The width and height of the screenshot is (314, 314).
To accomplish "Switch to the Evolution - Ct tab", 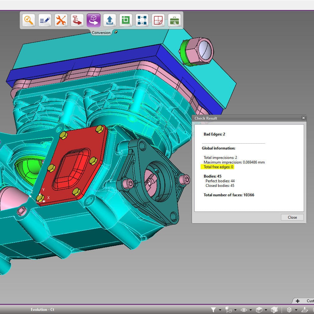I will click(x=42, y=309).
